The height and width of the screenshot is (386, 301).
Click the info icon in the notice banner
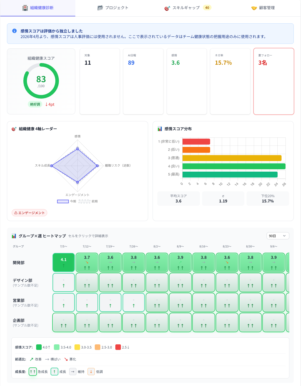[14, 31]
